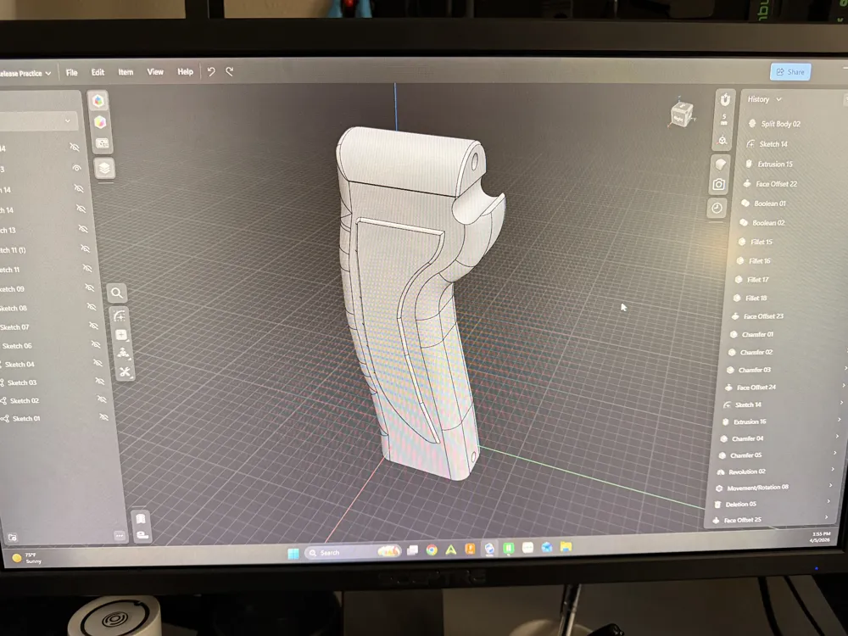Redo the last undone action

(x=229, y=71)
